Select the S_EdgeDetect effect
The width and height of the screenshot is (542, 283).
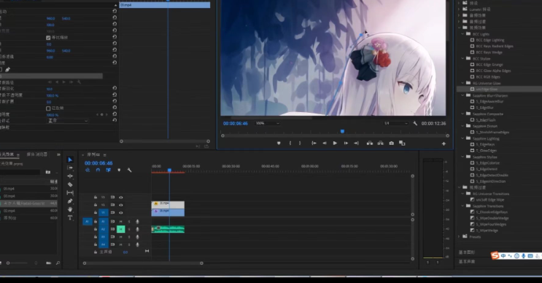(x=487, y=170)
